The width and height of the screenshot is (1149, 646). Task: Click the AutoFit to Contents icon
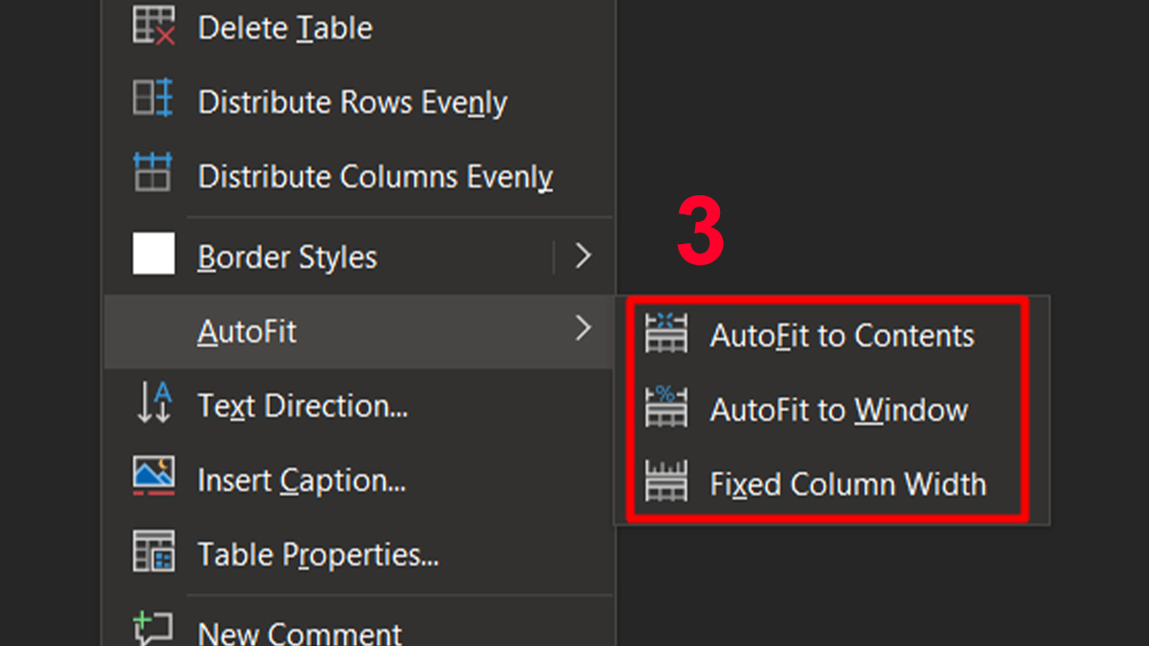click(x=666, y=334)
